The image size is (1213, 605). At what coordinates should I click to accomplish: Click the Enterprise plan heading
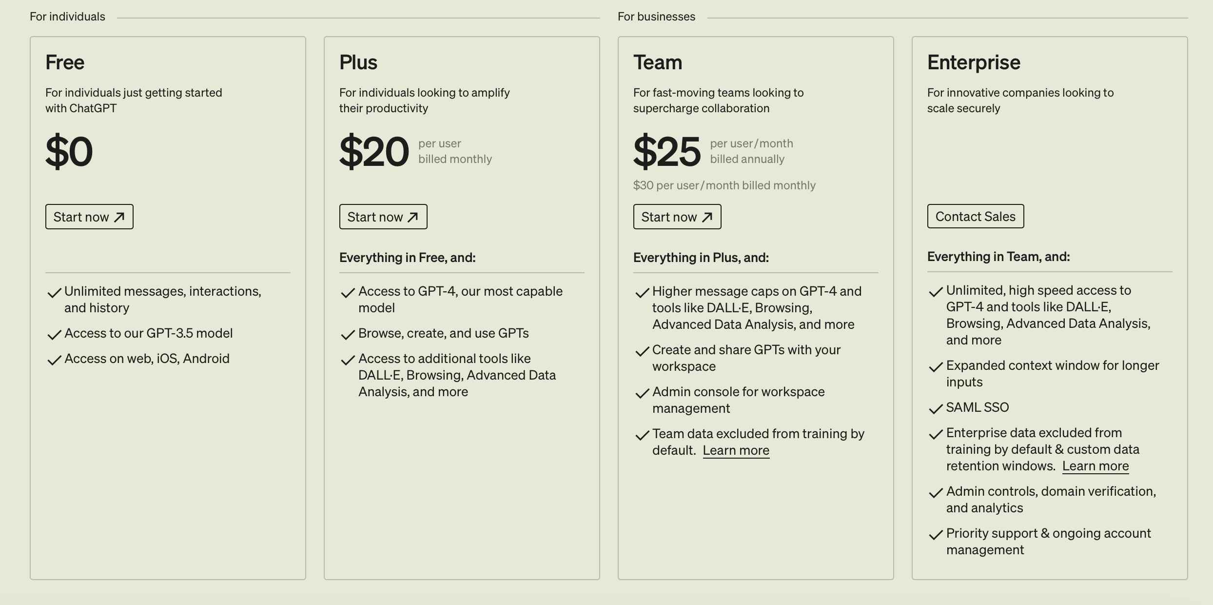[x=974, y=62]
